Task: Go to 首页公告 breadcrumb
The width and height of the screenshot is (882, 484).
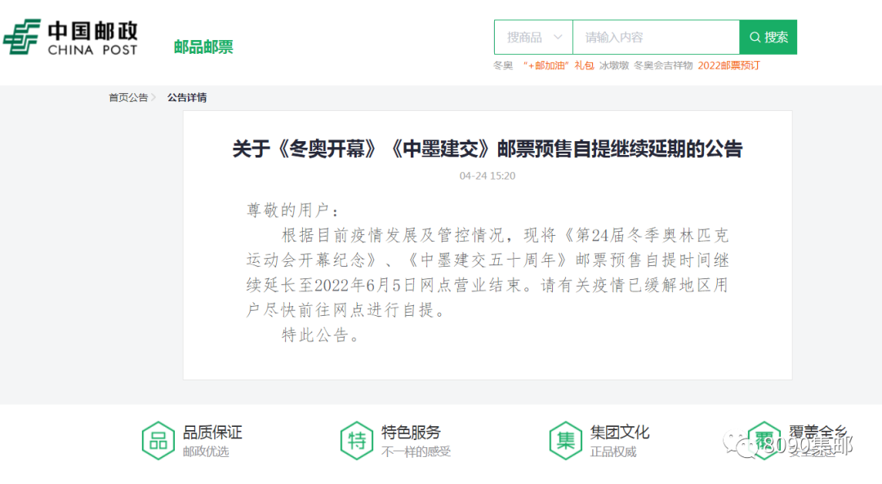Action: 128,98
